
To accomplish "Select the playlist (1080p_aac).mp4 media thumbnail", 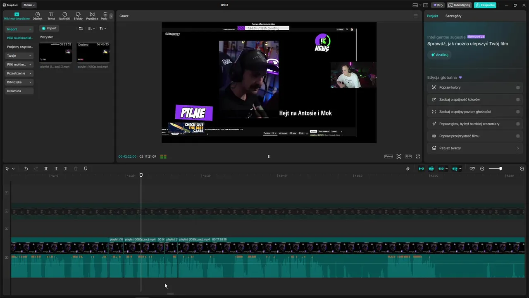I will (93, 52).
